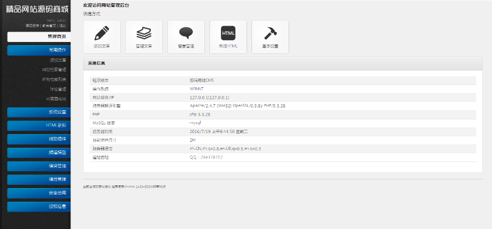Click the 系统信息 panel header
Image resolution: width=492 pixels, height=229 pixels.
(283, 63)
